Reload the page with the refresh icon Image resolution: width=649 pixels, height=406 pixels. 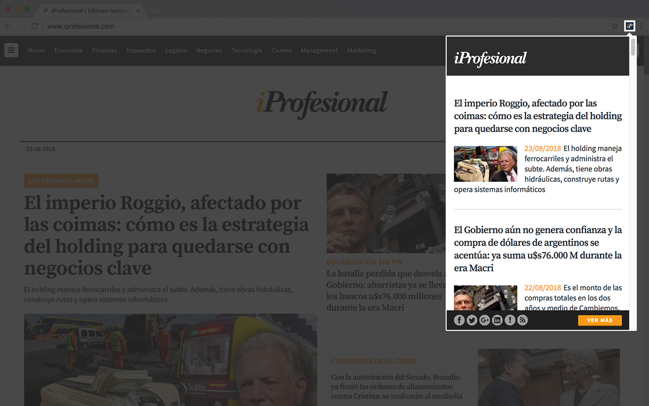click(34, 26)
